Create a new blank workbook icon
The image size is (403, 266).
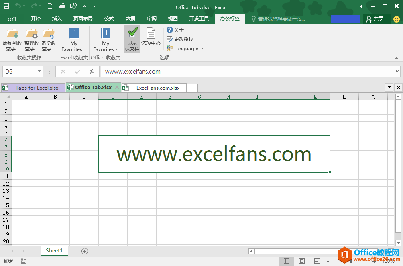click(50, 6)
